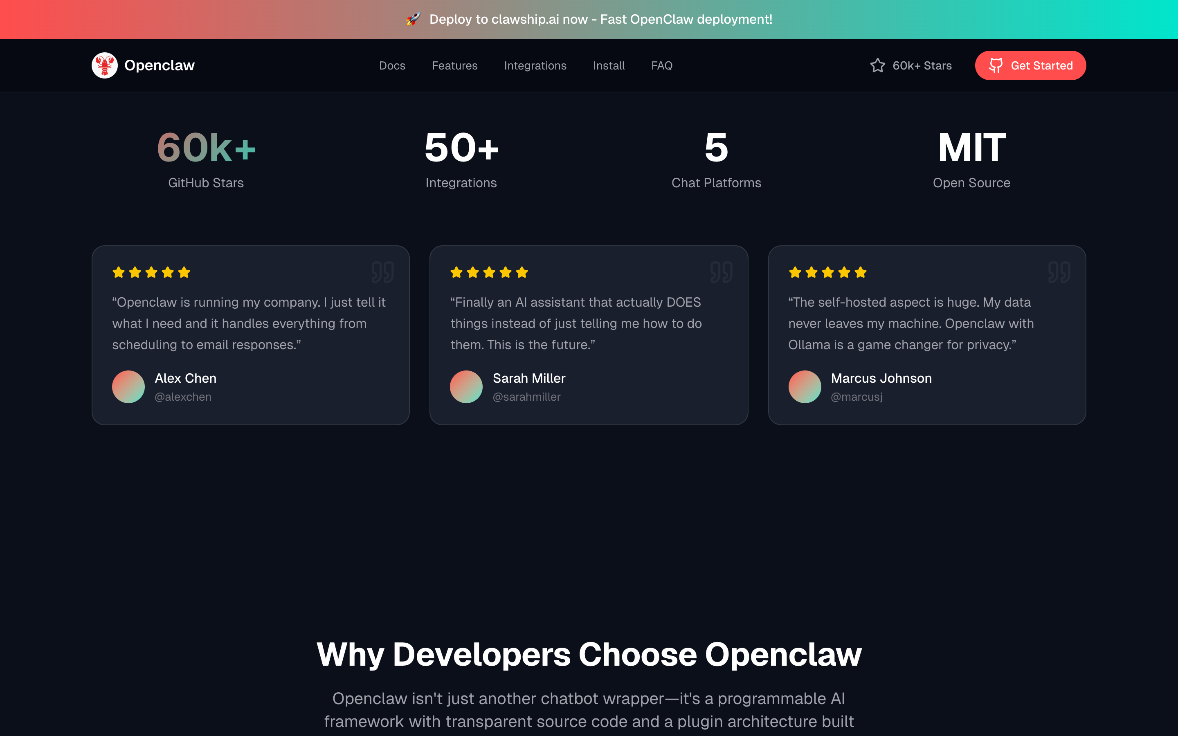
Task: Click the name Alex Chen
Action: click(x=185, y=378)
